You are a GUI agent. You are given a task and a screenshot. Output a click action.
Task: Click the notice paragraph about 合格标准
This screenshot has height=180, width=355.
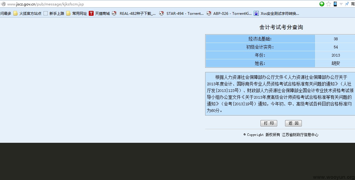click(280, 94)
